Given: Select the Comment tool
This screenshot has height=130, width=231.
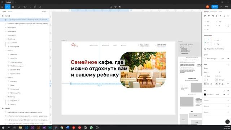Looking at the screenshot, I should 40,7.
